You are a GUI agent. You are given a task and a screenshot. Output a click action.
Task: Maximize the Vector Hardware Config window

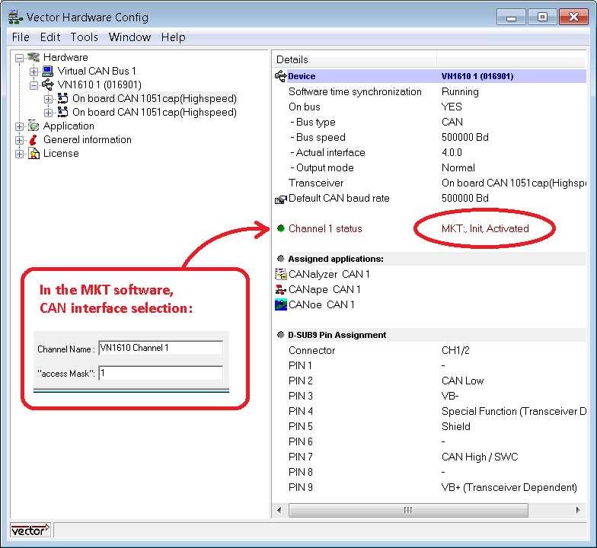(542, 17)
